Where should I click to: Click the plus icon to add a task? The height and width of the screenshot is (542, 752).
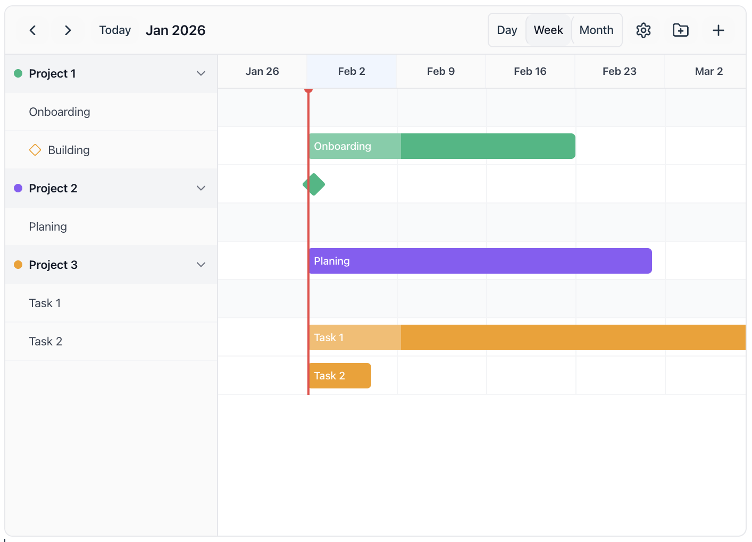pyautogui.click(x=718, y=30)
